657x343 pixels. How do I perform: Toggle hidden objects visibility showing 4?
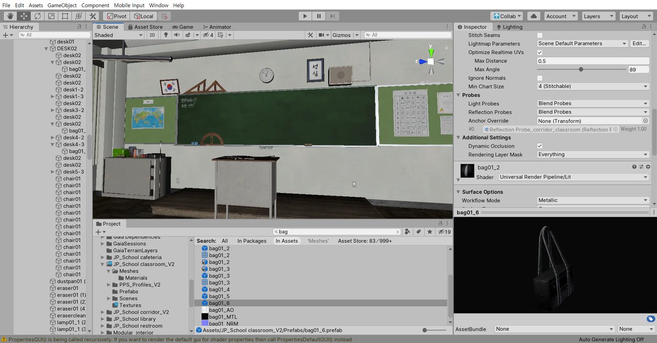[208, 35]
